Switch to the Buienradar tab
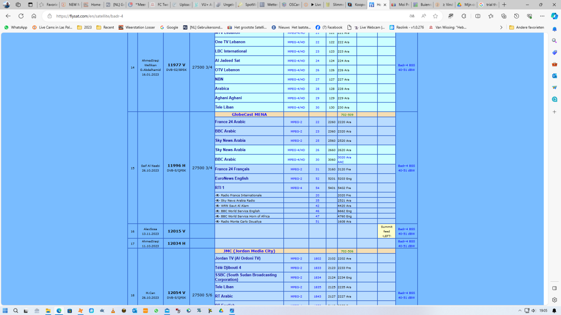Image resolution: width=561 pixels, height=315 pixels. (422, 5)
